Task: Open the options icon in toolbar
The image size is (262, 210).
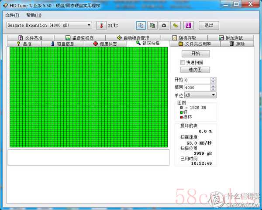Action: pos(176,25)
